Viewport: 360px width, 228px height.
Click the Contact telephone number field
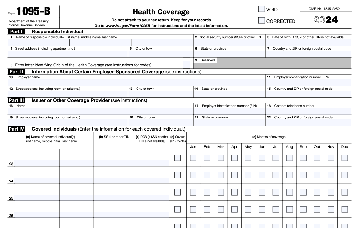click(x=310, y=110)
